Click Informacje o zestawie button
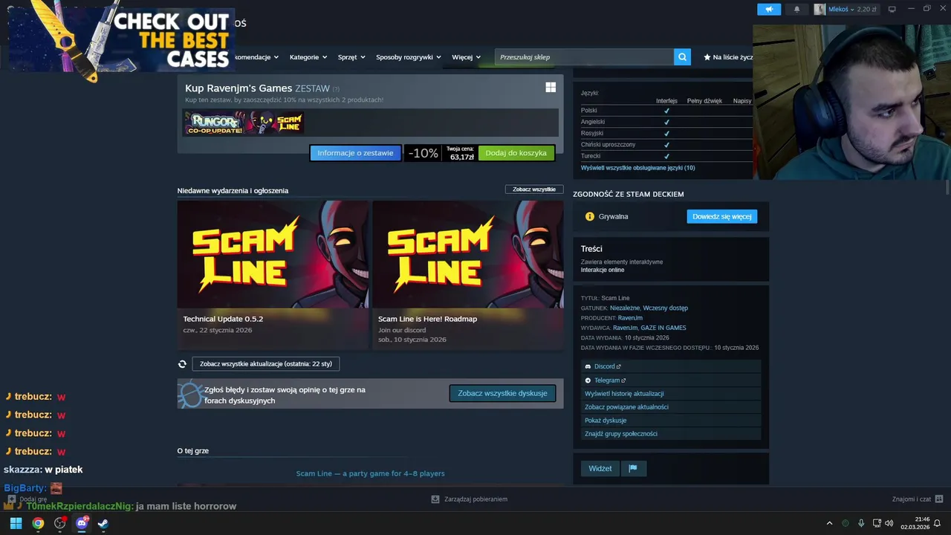 pyautogui.click(x=355, y=153)
